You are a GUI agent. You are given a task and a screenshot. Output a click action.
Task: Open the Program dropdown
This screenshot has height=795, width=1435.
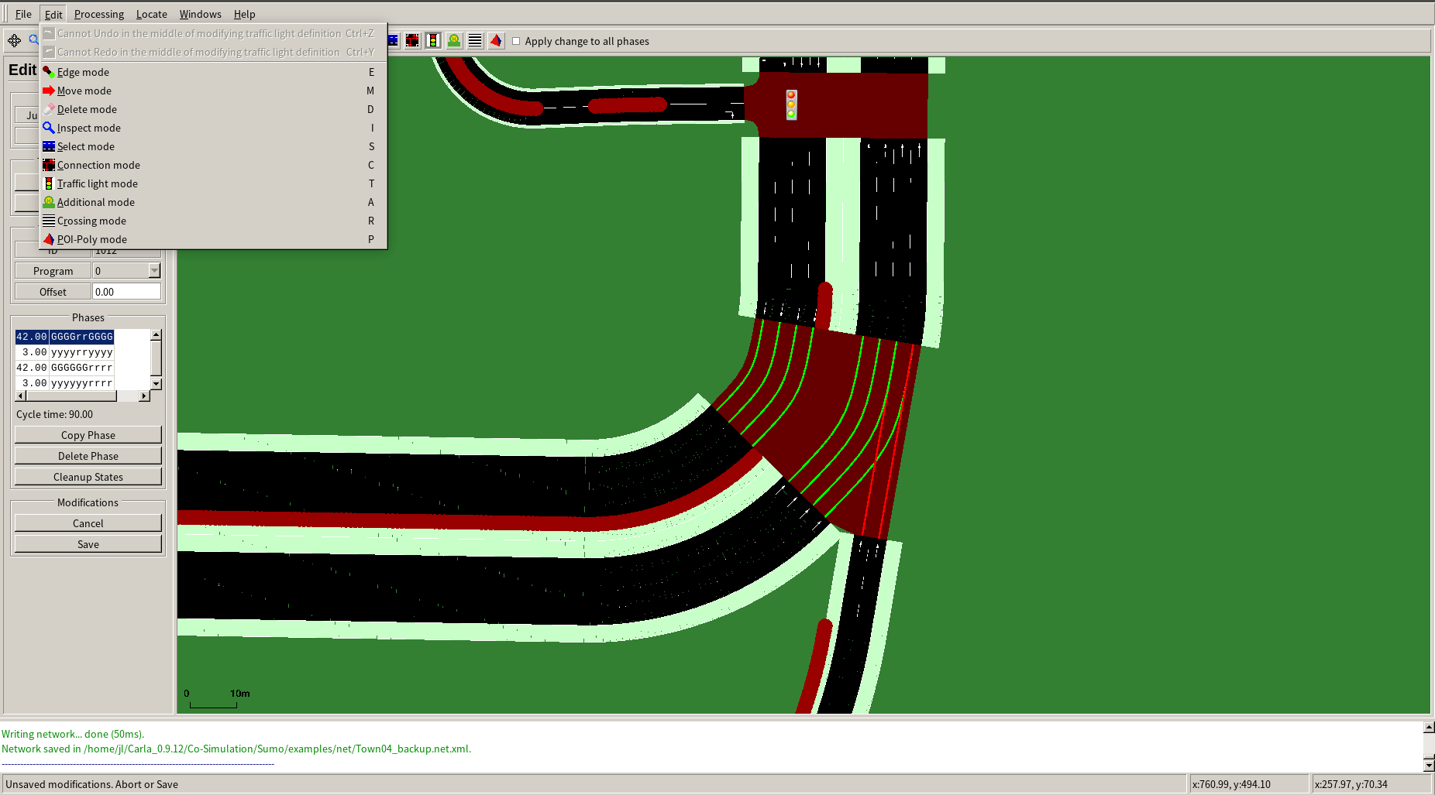coord(154,271)
